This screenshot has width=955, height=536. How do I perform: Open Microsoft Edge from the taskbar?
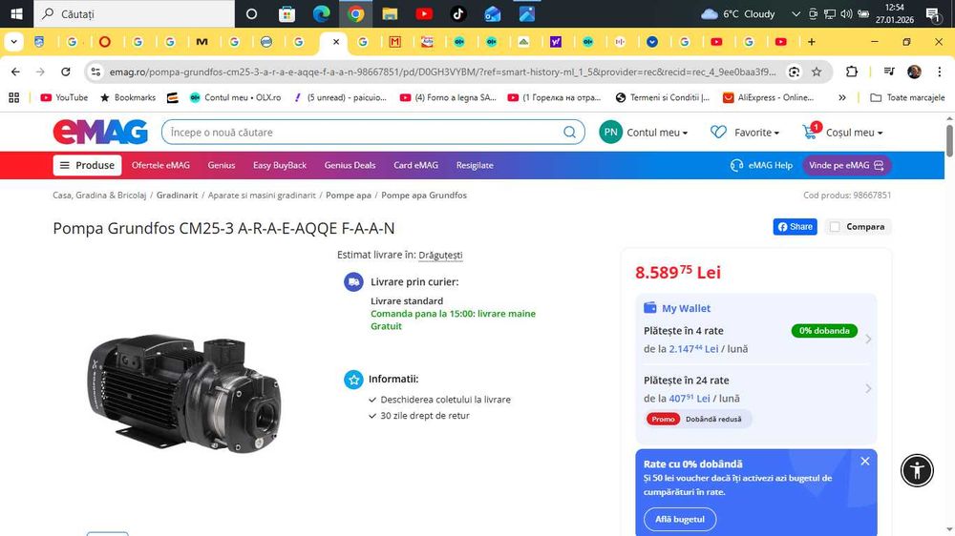click(321, 13)
